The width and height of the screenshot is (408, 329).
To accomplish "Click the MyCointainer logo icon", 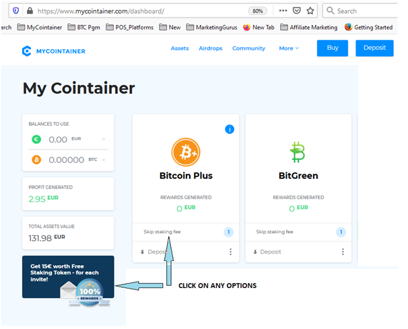I will coord(26,51).
